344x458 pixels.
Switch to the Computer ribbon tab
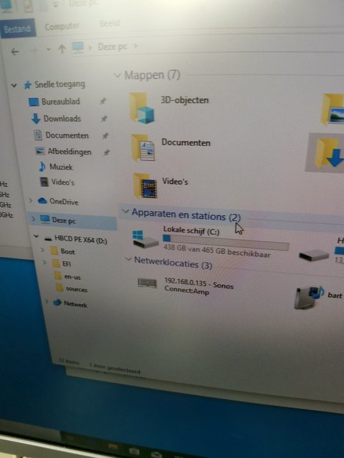point(62,26)
